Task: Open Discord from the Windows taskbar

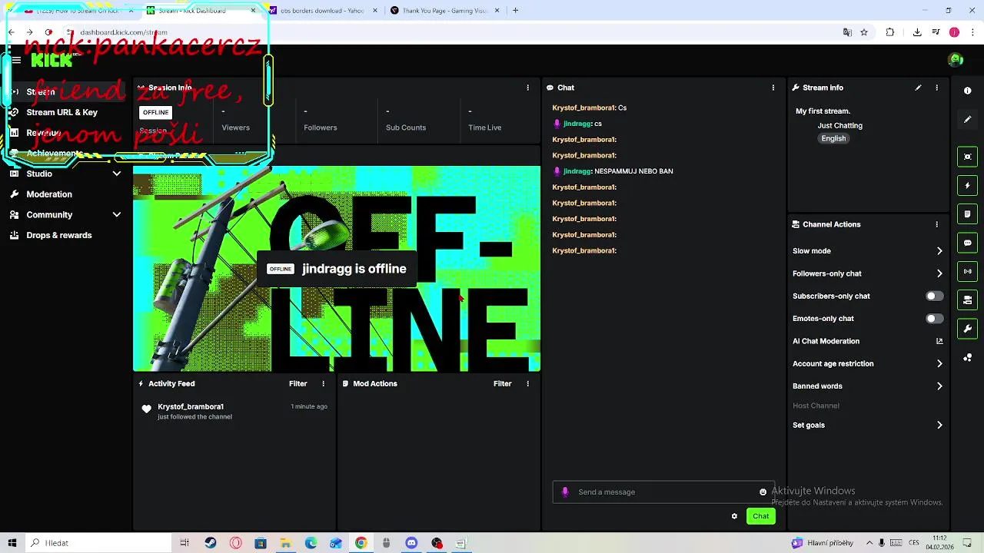Action: (x=411, y=543)
